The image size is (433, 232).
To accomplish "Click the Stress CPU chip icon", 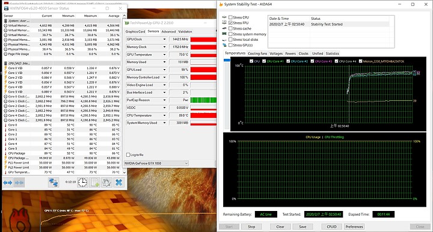I will click(x=224, y=17).
